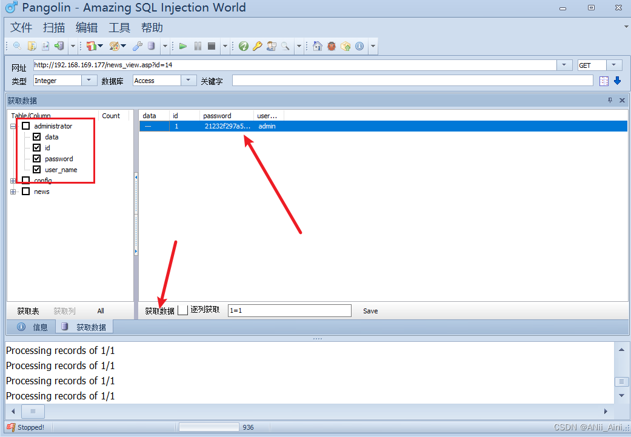Click the horizontal scrollbar thumb
The width and height of the screenshot is (631, 437).
click(33, 412)
